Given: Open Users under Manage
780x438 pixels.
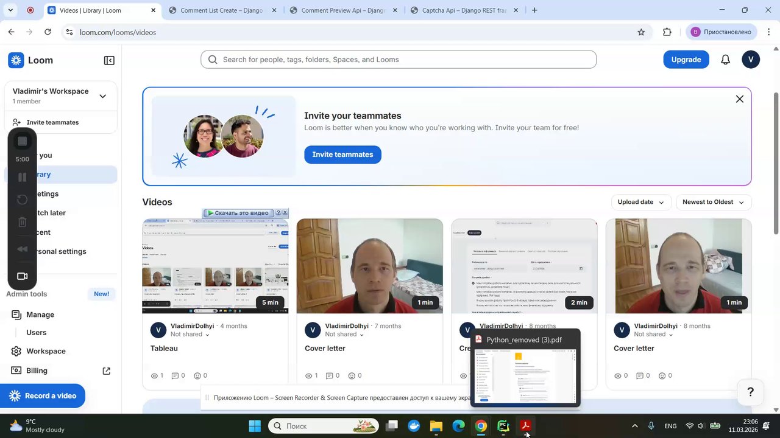Looking at the screenshot, I should pyautogui.click(x=37, y=333).
